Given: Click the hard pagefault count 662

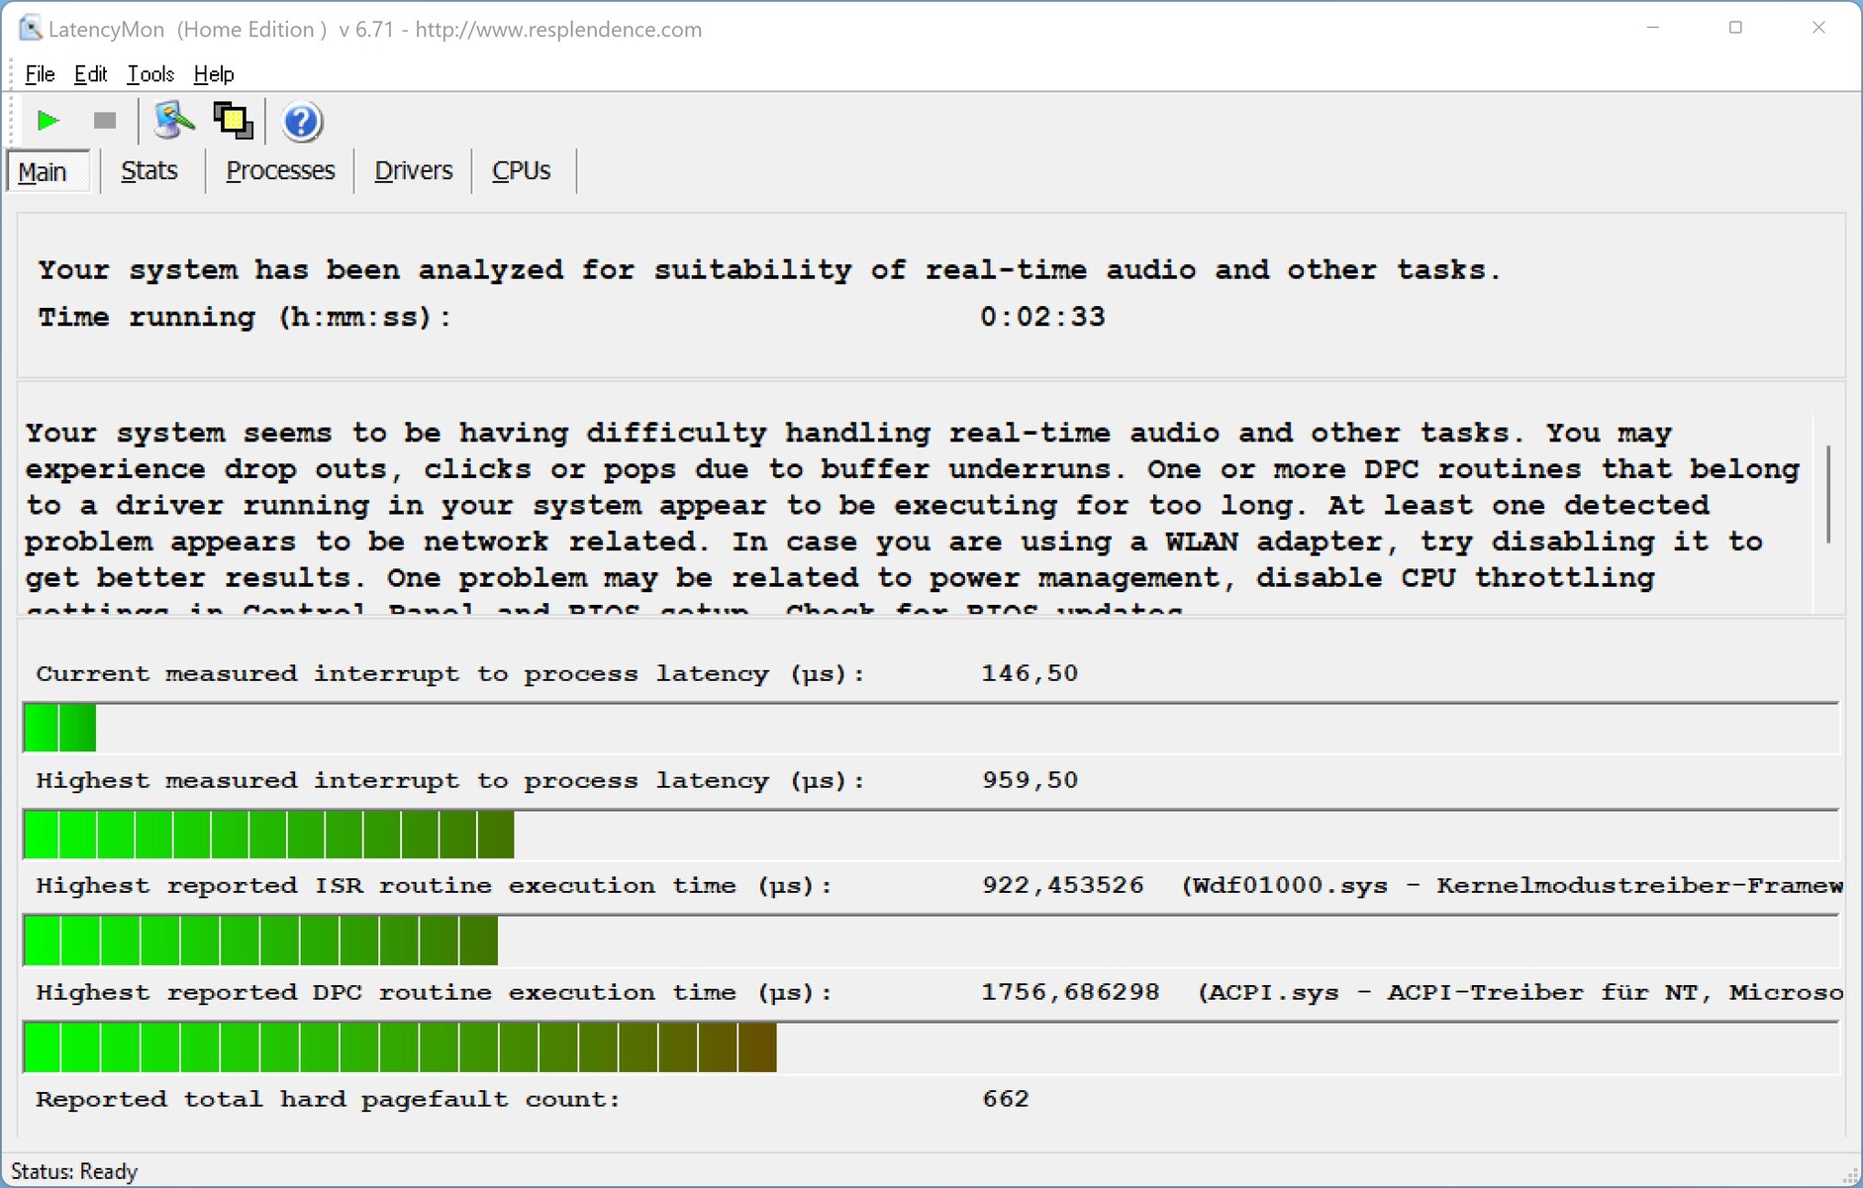Looking at the screenshot, I should click(x=1006, y=1099).
